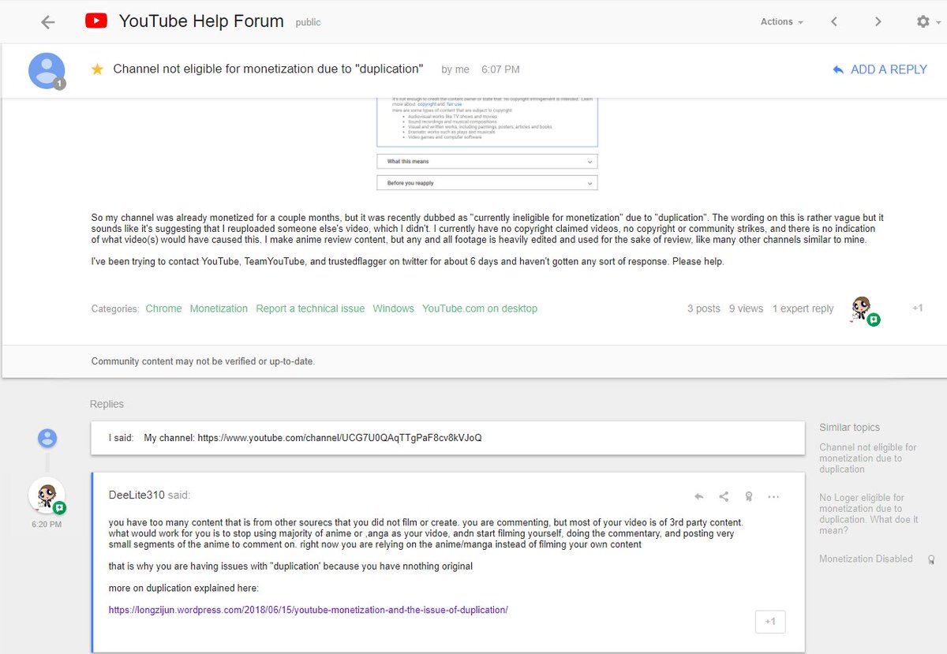
Task: Open the Monetization category link
Action: click(219, 308)
